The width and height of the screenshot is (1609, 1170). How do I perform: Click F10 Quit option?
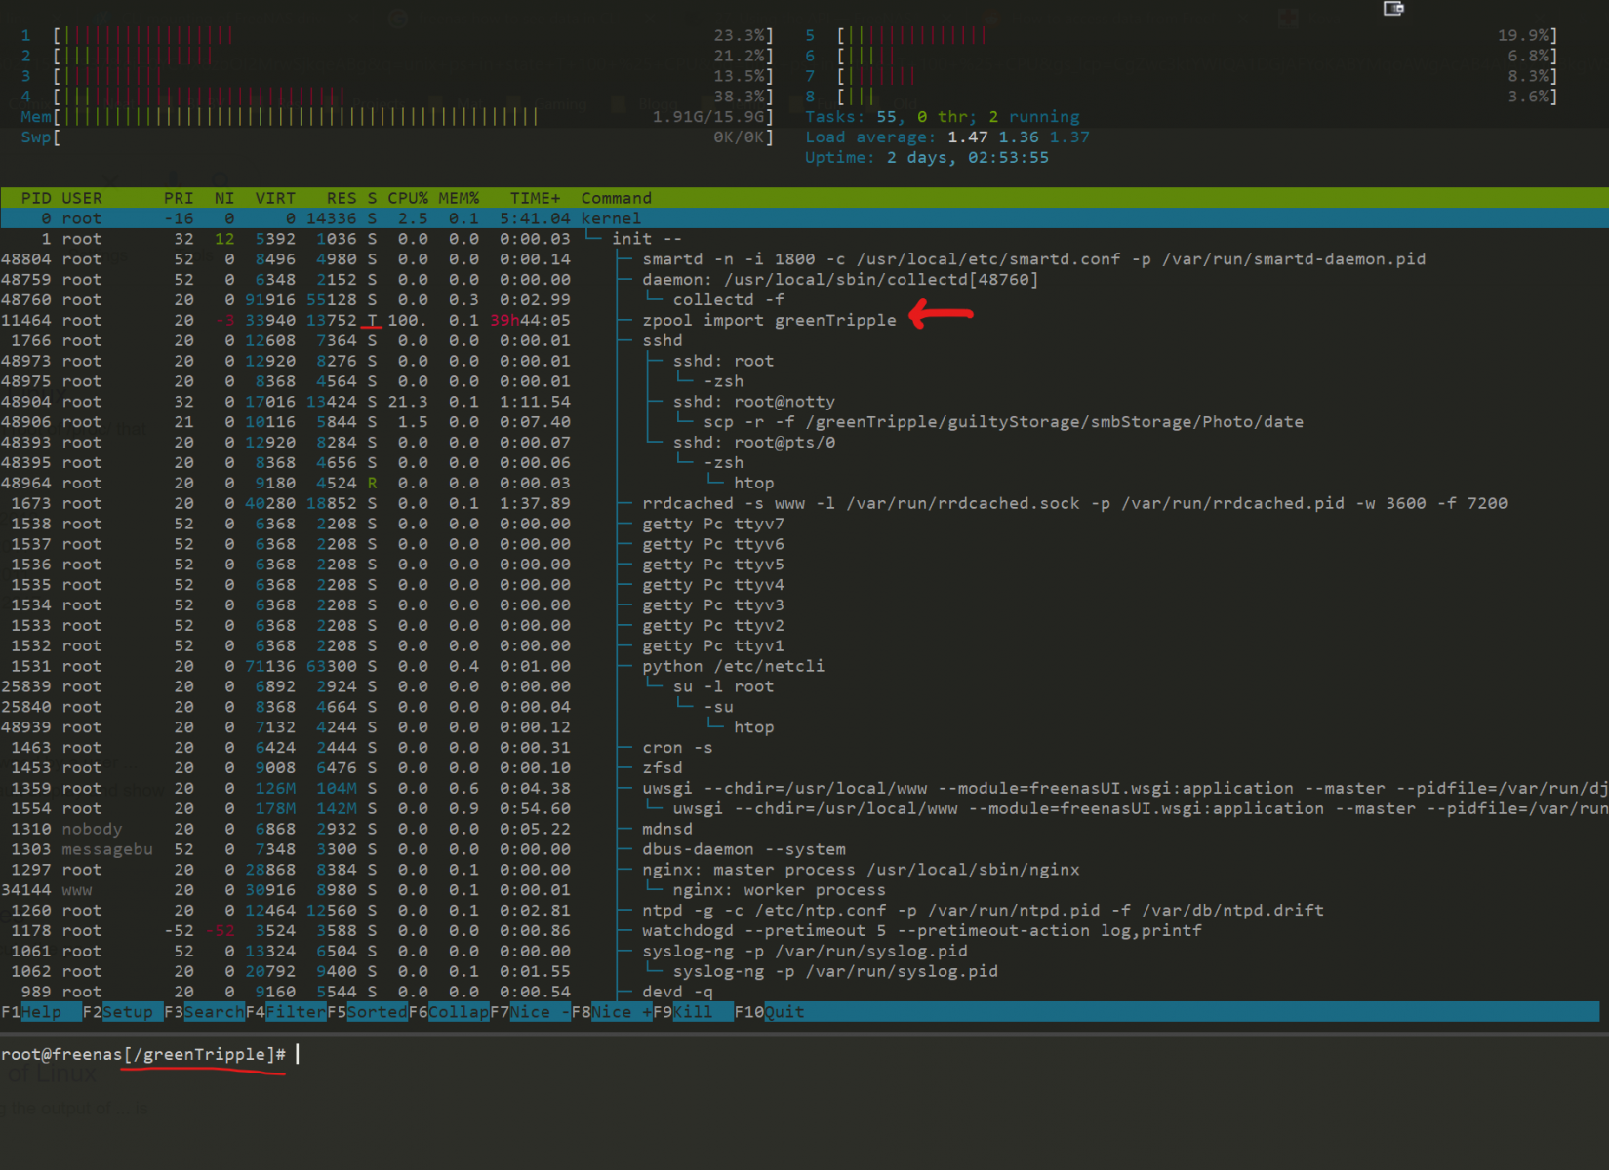[770, 1012]
